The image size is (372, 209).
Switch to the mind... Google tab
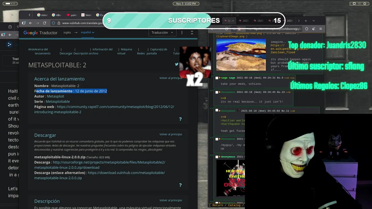coord(42,15)
